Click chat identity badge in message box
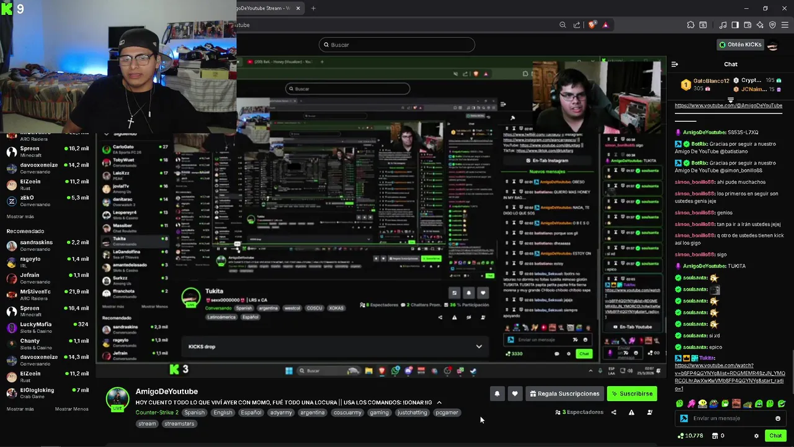The image size is (794, 447). click(x=684, y=418)
